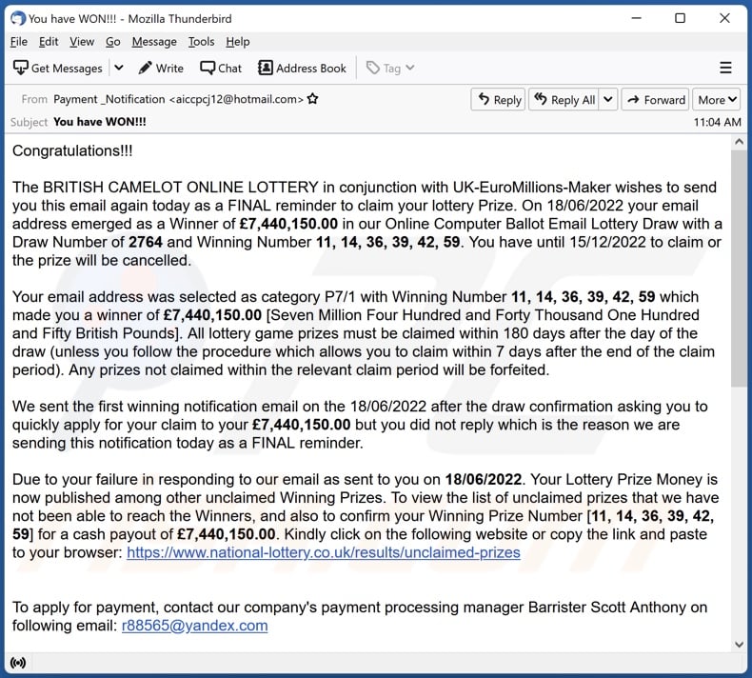Expand the Get Messages dropdown arrow
This screenshot has height=678, width=752.
click(x=119, y=69)
